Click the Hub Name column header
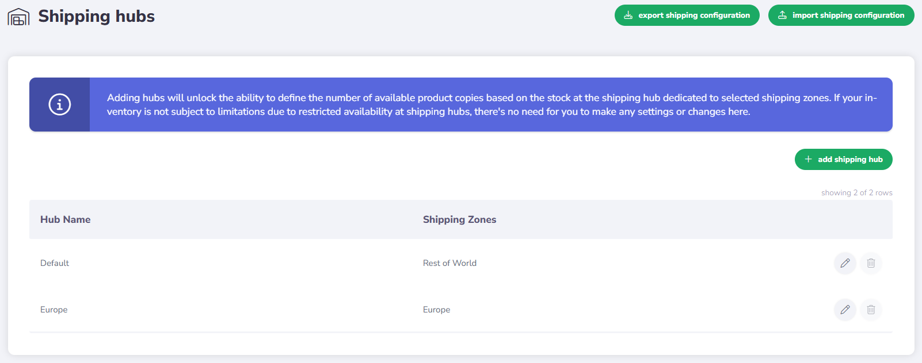The height and width of the screenshot is (363, 922). (x=66, y=219)
